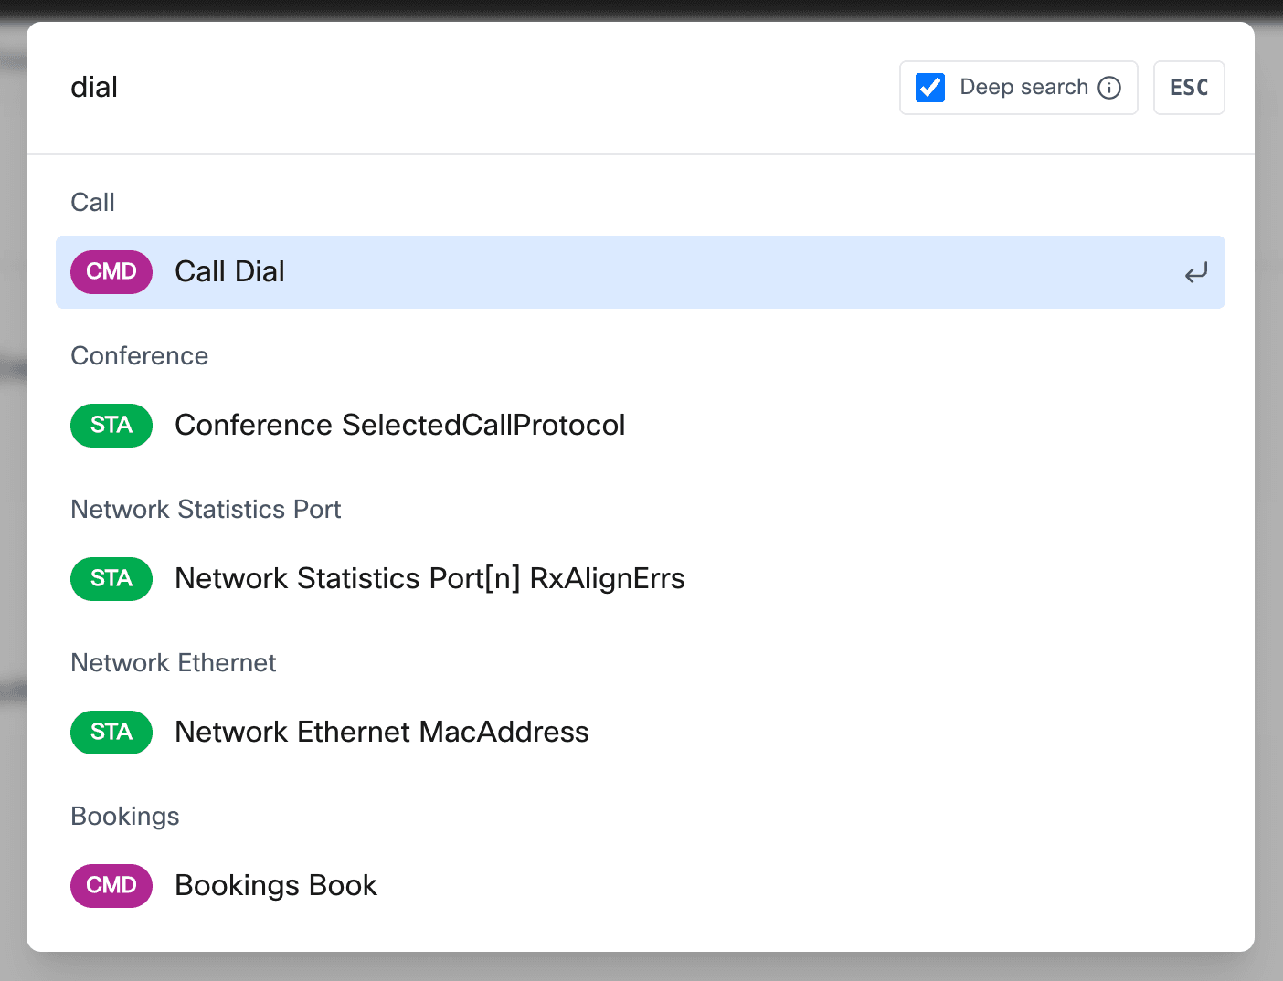The width and height of the screenshot is (1283, 981).
Task: Click the Bookings section header
Action: 124,816
